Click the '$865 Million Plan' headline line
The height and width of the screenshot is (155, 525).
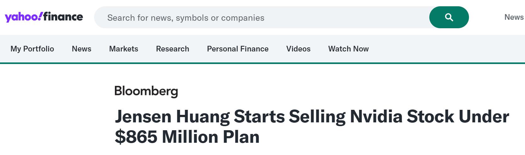187,137
